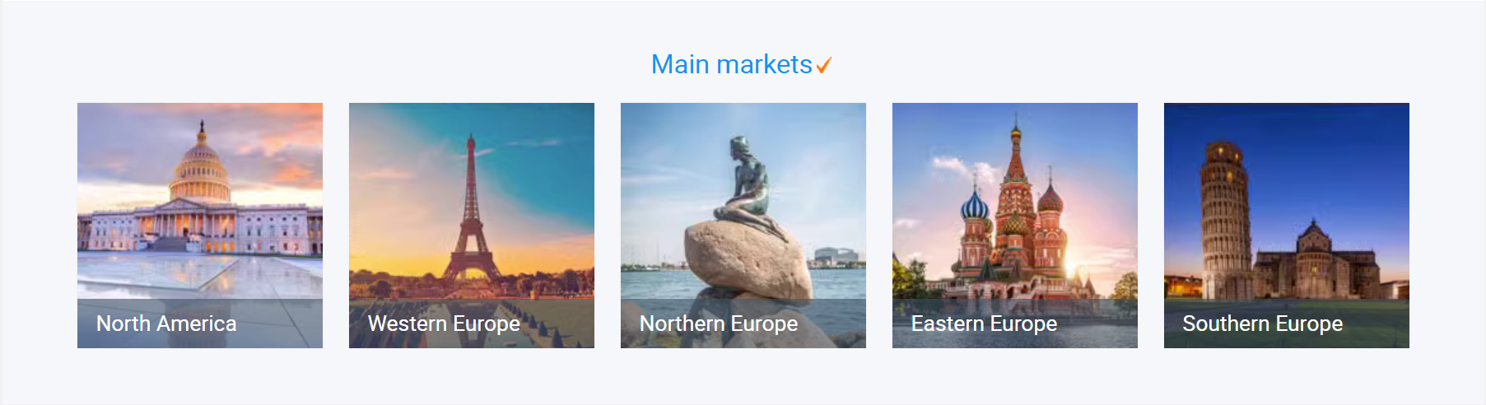Viewport: 1486px width, 405px height.
Task: Open the Eastern Europe market tile
Action: [x=1015, y=226]
